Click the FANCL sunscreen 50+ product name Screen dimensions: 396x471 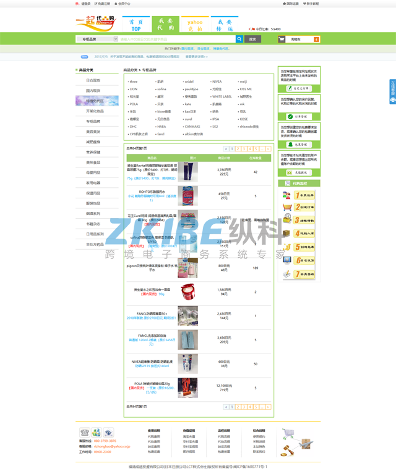coord(152,313)
